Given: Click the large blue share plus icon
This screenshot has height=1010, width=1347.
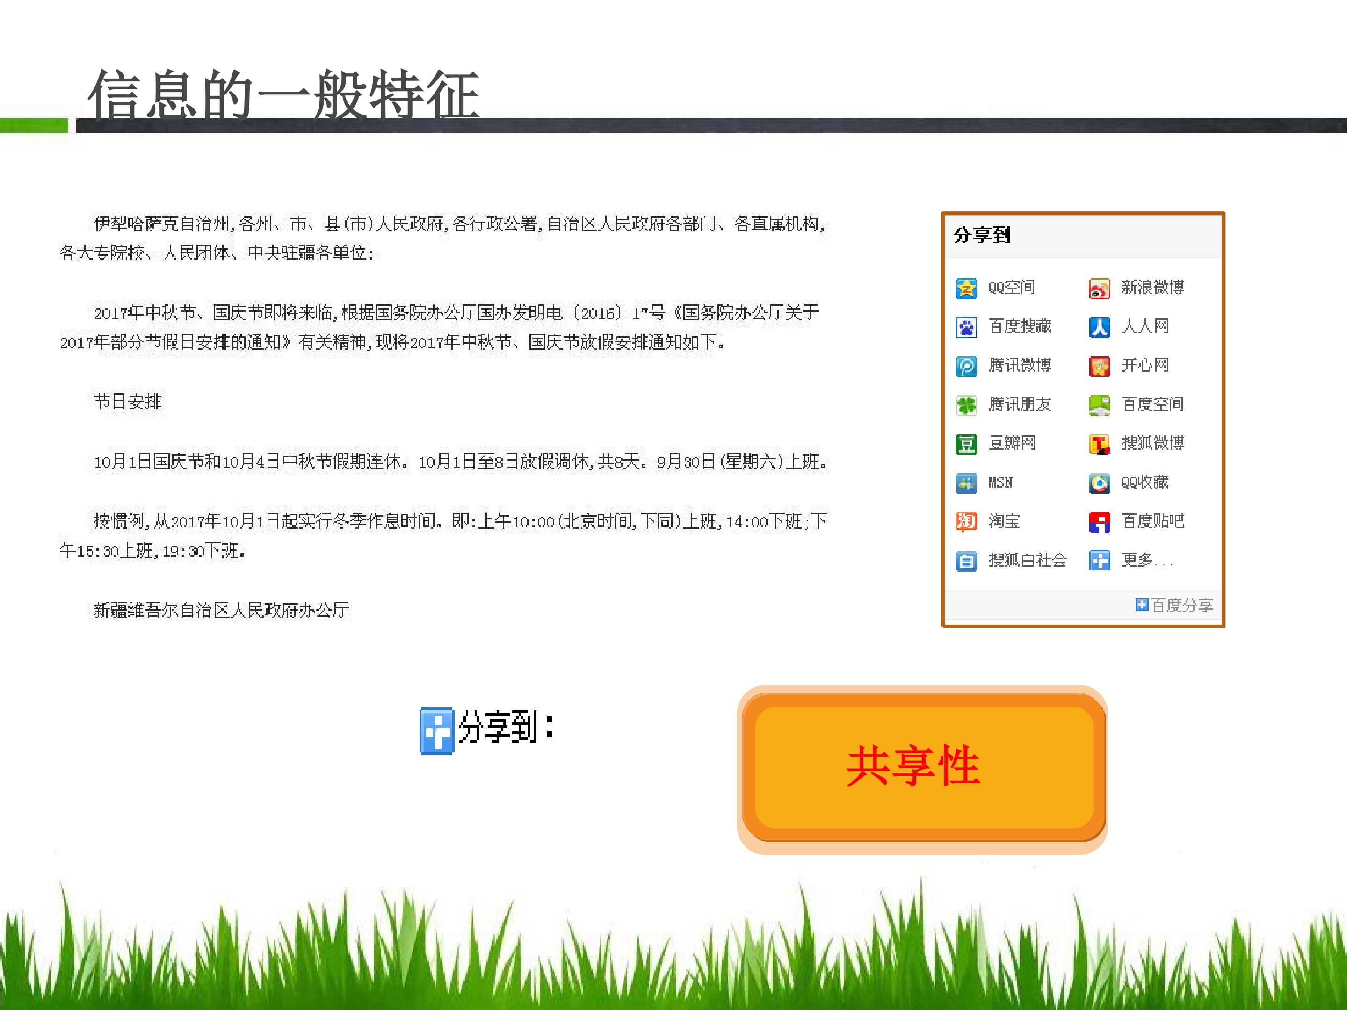Looking at the screenshot, I should [x=437, y=731].
